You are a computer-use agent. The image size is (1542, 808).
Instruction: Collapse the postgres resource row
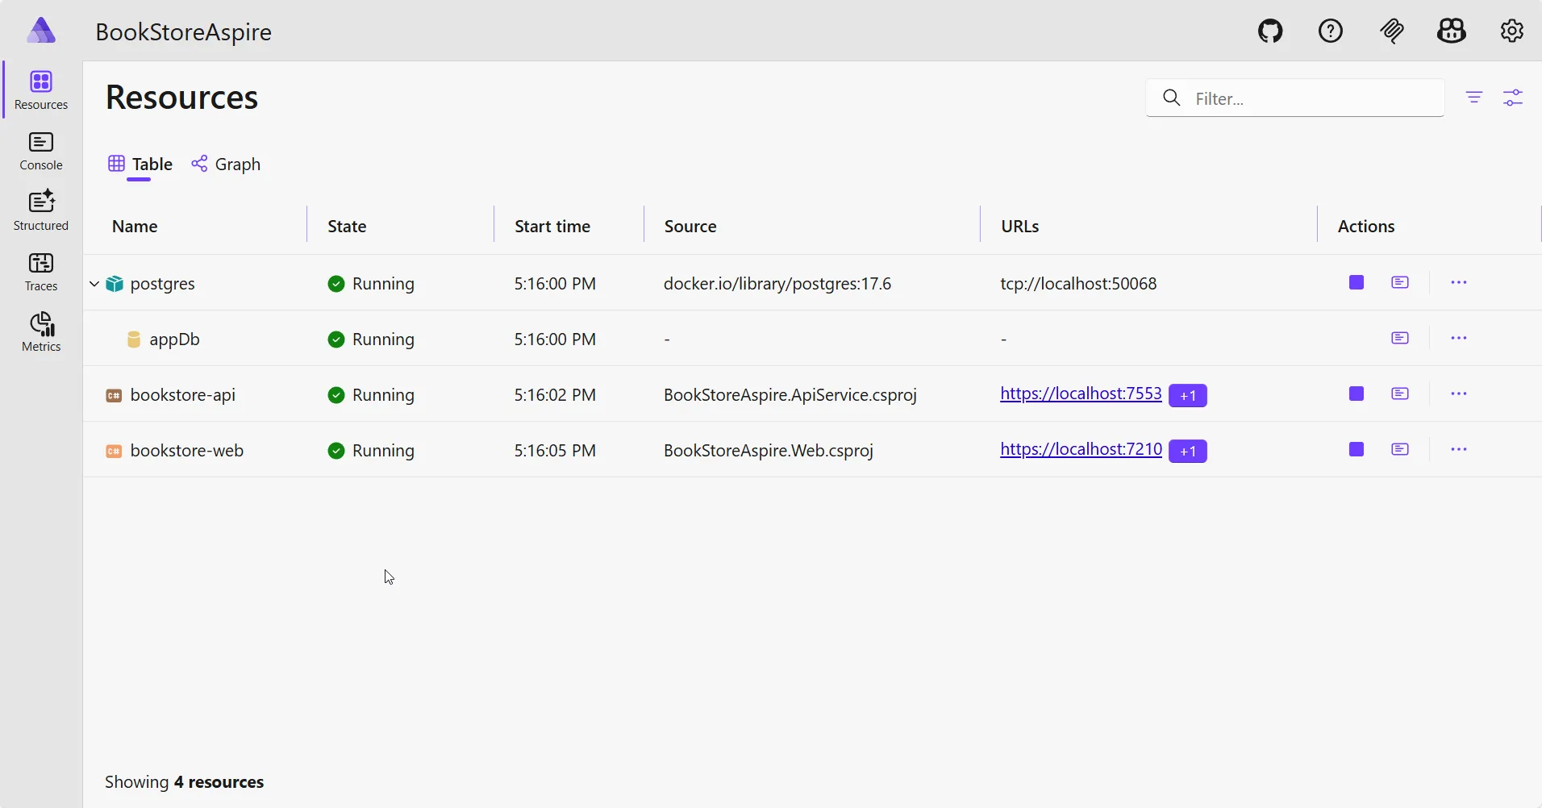94,283
